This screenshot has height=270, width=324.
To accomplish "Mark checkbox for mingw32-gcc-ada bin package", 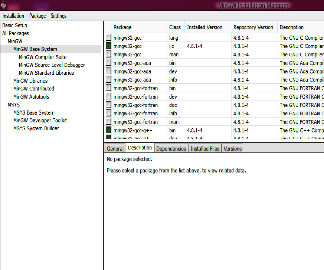I will tap(108, 63).
